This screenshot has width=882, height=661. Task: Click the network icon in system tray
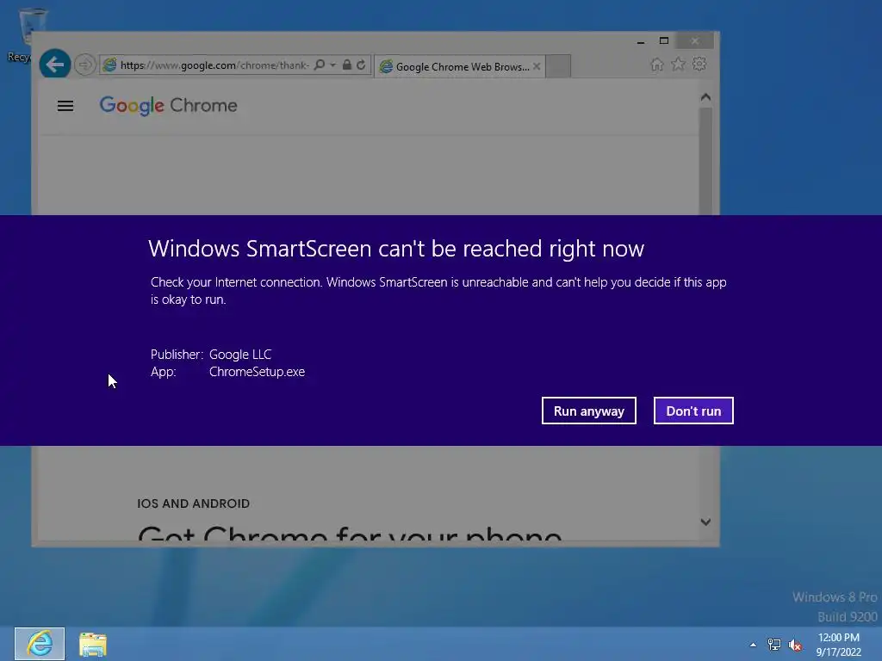pos(774,645)
